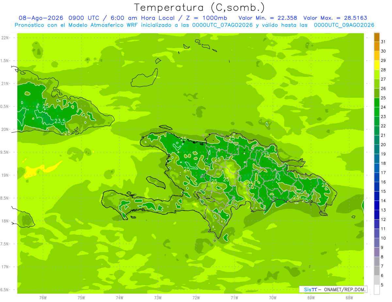This screenshot has width=392, height=302.
Task: Click the "10" value on the color scale
Action: click(384, 238)
